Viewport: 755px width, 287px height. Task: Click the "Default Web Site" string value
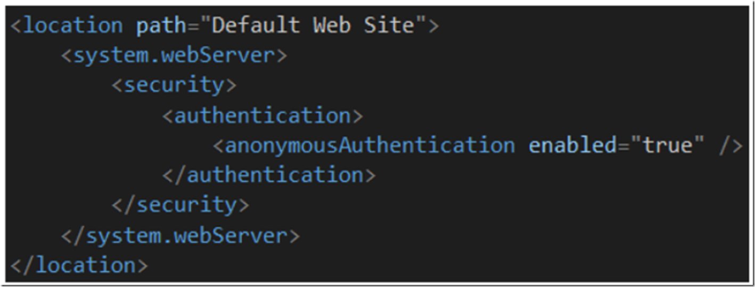click(314, 26)
